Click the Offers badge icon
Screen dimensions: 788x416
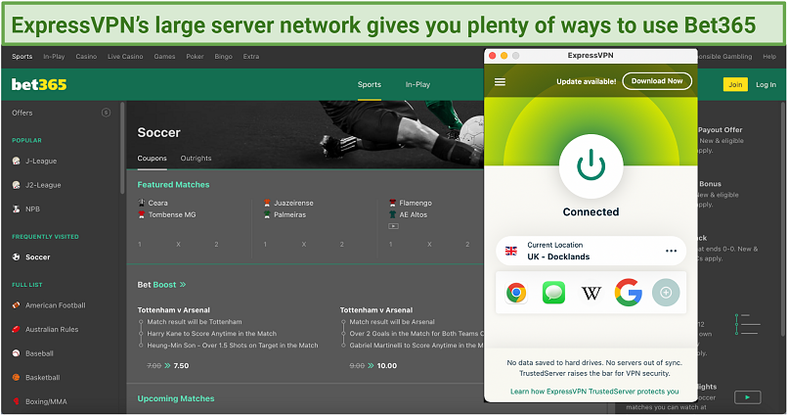[x=106, y=113]
